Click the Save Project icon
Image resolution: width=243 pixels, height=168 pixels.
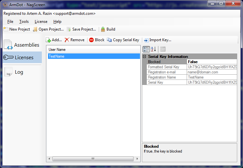(69, 29)
